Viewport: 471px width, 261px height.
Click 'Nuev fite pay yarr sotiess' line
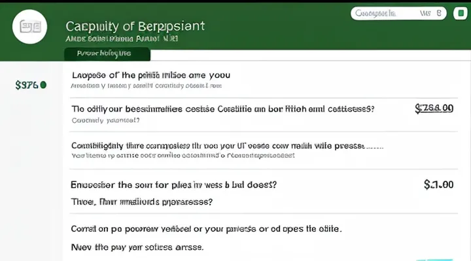137,247
